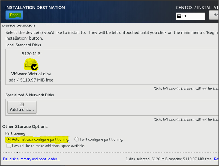219x166 pixels.
Task: Click the small icon above Add a disk
Action: [22, 104]
